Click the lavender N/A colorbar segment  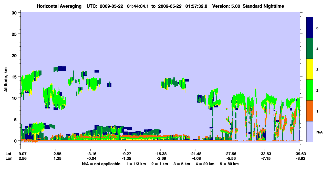pyautogui.click(x=310, y=132)
